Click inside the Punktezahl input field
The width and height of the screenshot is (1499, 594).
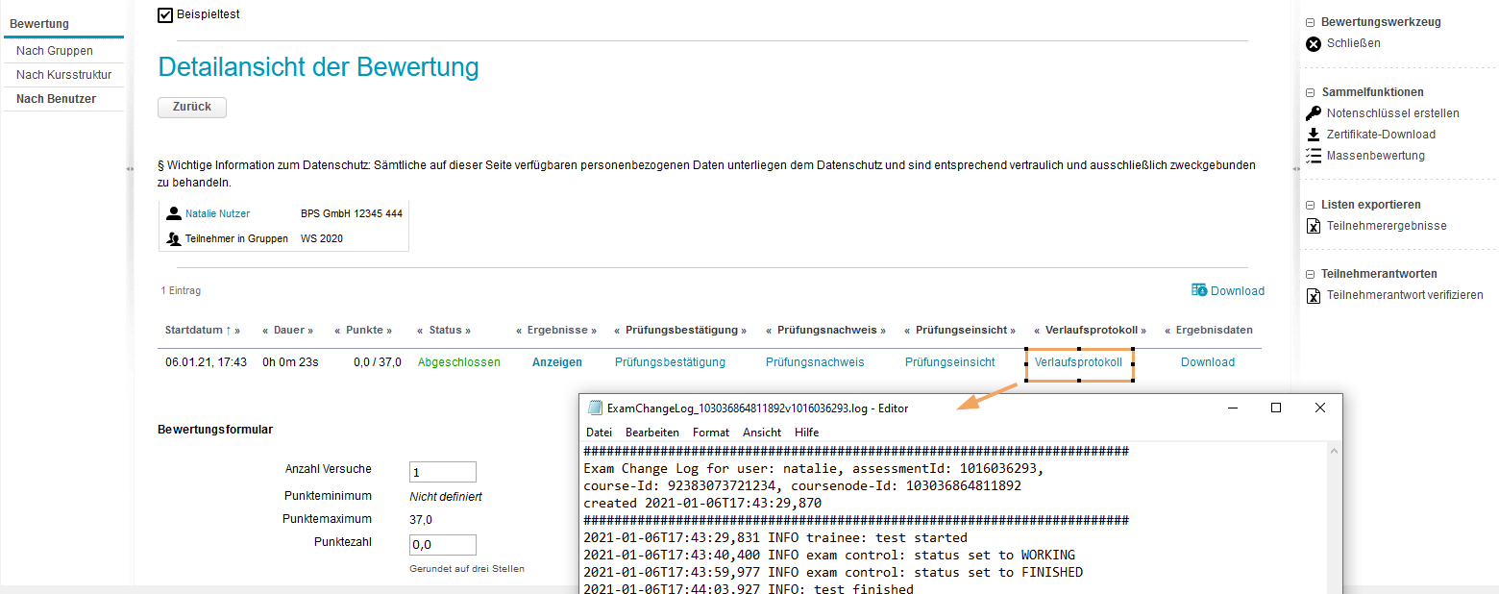click(x=442, y=544)
